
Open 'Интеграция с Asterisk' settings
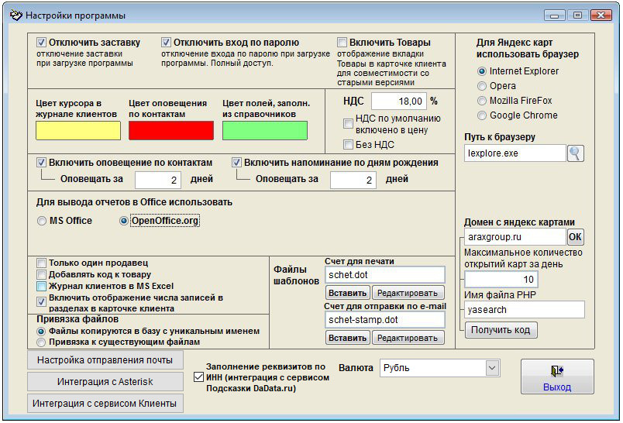tap(105, 382)
